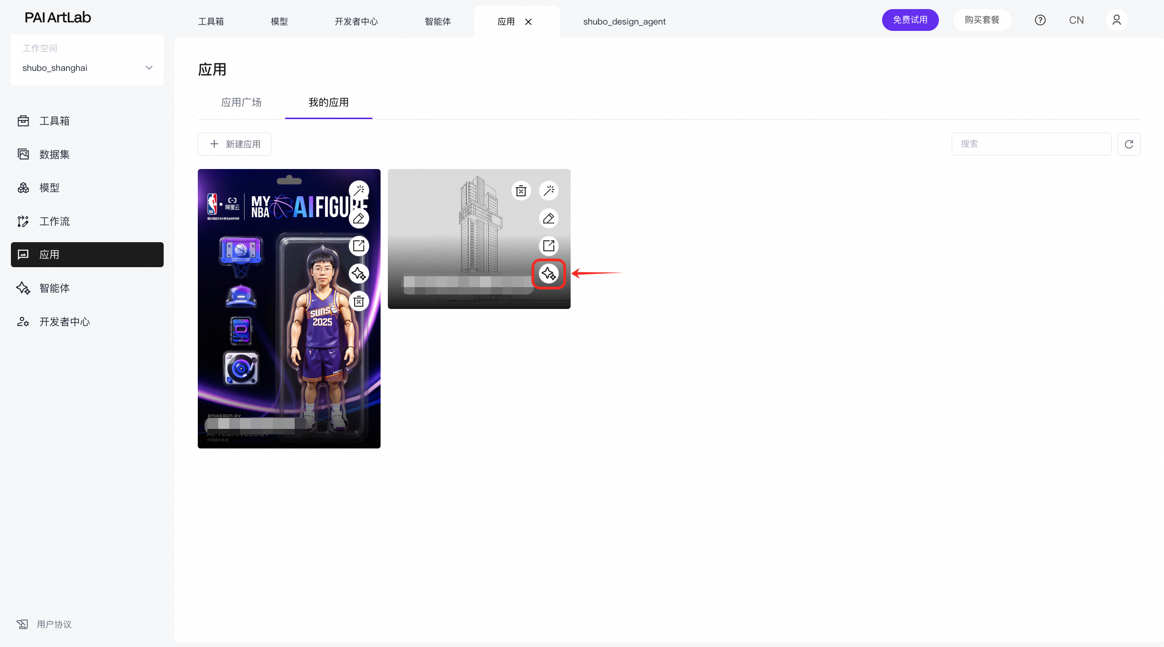Click magic wand icon on NBA figure card

tap(359, 190)
